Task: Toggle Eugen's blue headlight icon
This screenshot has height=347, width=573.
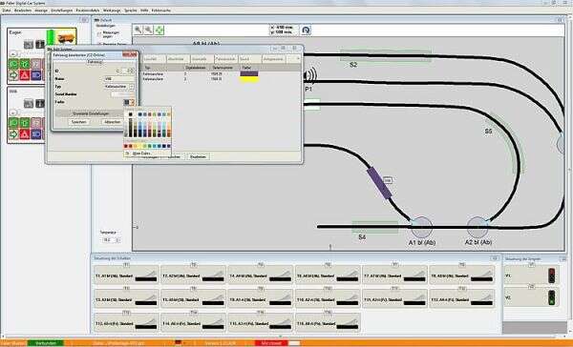Action: point(36,75)
